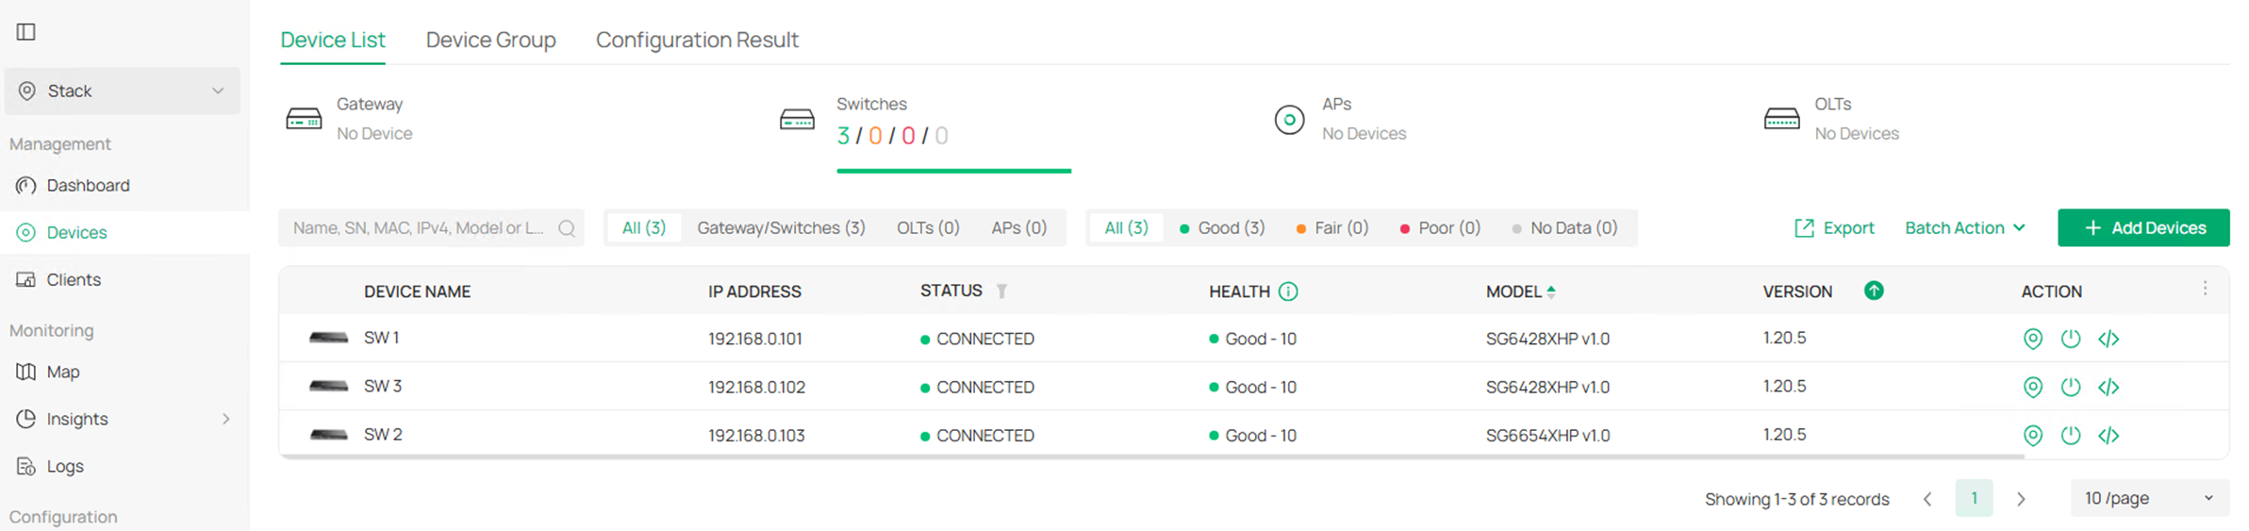This screenshot has width=2249, height=531.
Task: Filter by Good (3) health
Action: [x=1222, y=228]
